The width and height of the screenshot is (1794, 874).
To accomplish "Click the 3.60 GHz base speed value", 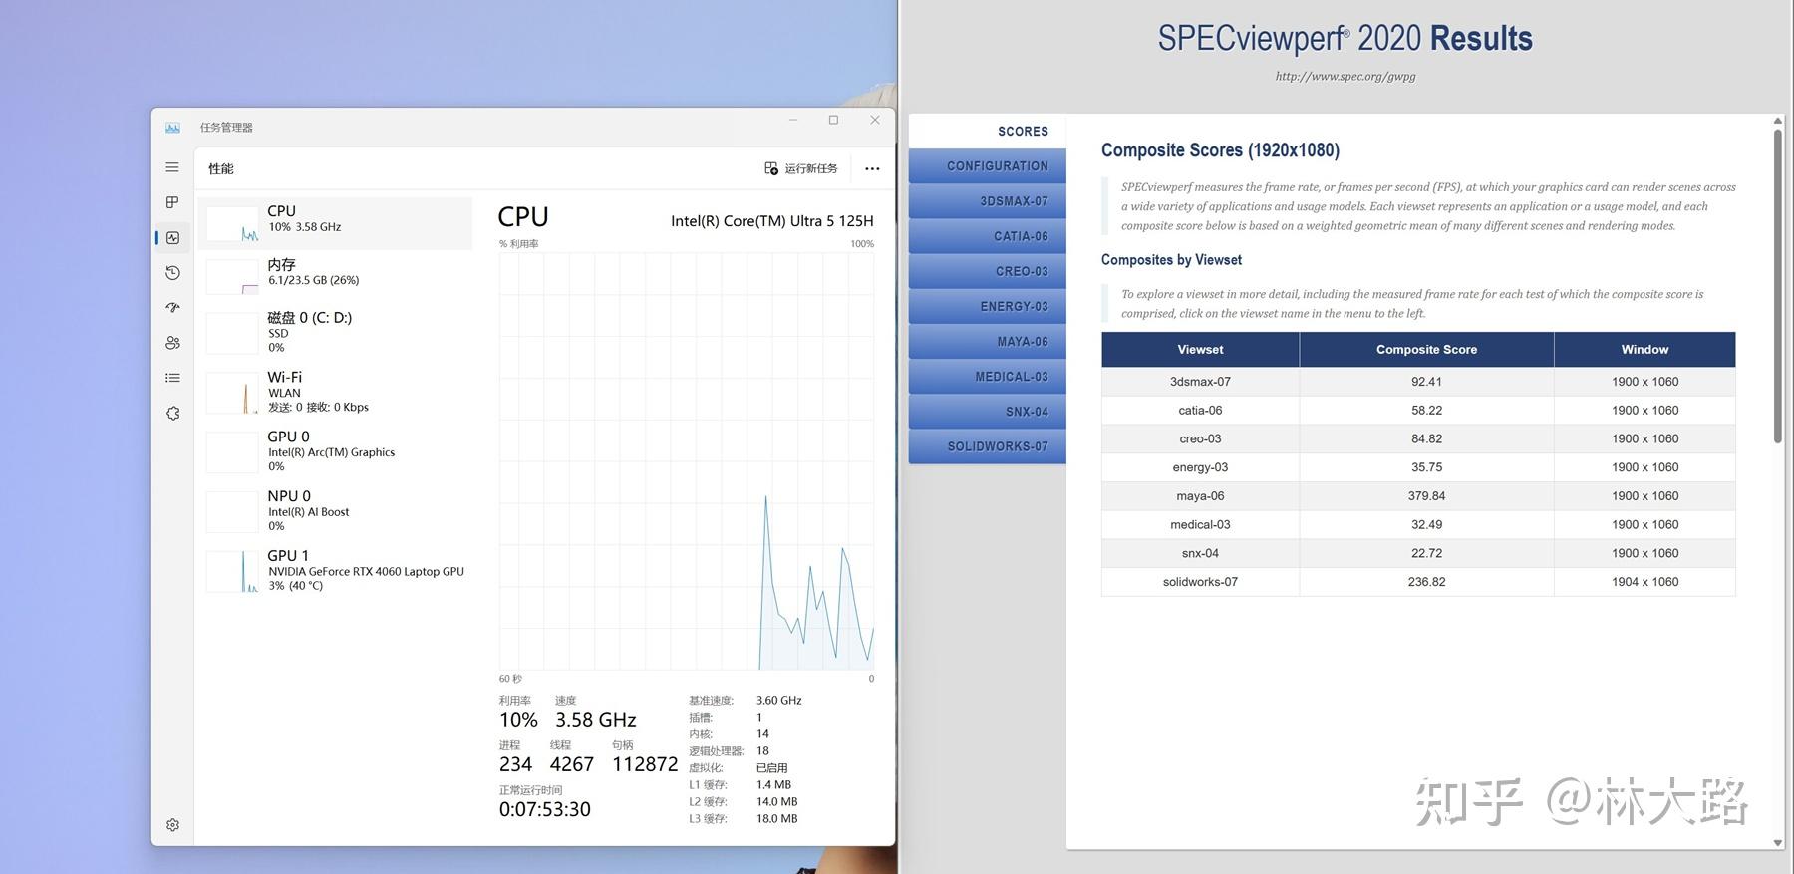I will (x=779, y=701).
